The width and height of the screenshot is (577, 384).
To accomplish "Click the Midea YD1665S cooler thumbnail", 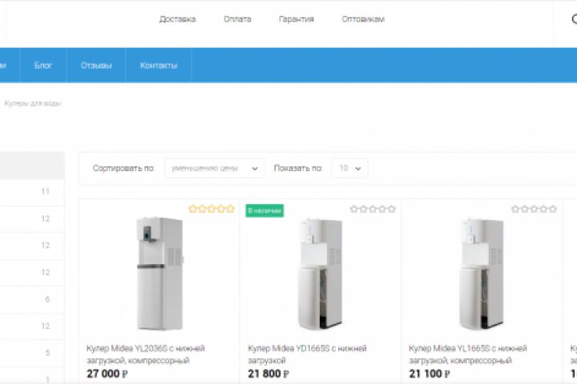I will click(320, 274).
